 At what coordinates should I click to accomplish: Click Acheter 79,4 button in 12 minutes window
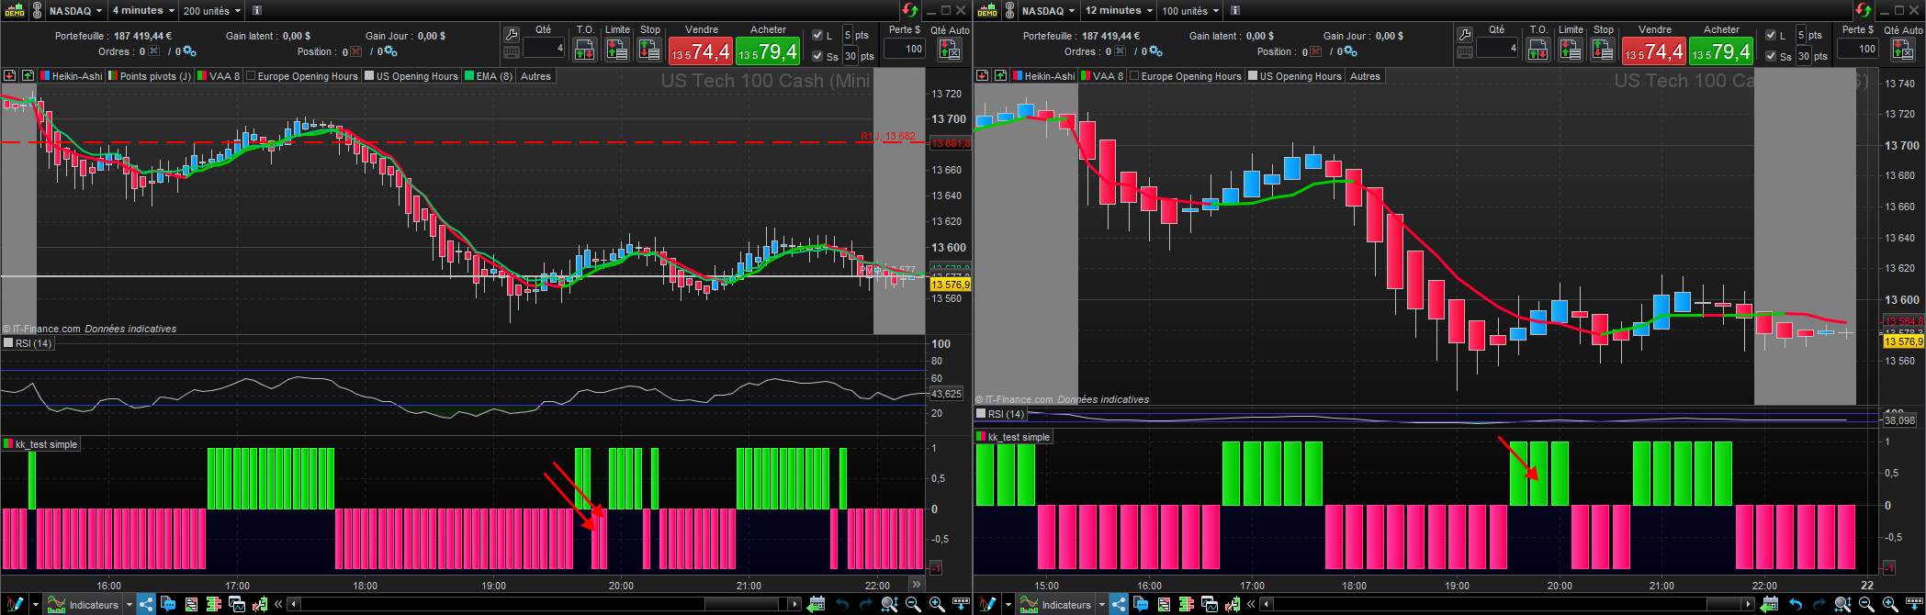coord(1721,51)
